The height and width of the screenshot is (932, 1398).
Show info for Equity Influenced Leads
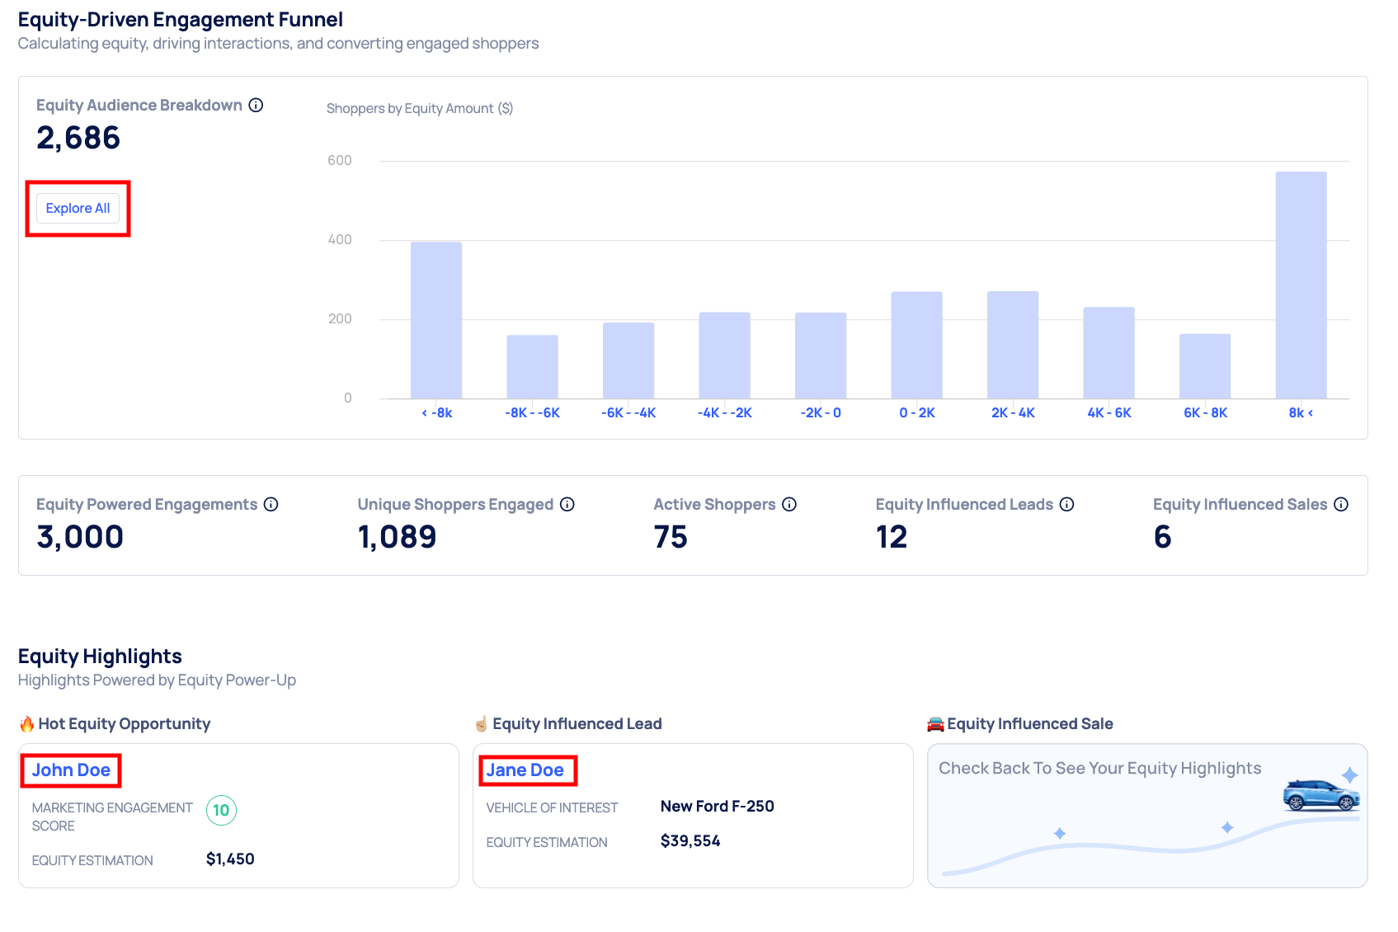[x=1066, y=504]
